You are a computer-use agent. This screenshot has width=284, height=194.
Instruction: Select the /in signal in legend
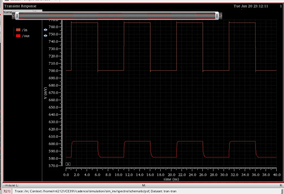(x=25, y=30)
